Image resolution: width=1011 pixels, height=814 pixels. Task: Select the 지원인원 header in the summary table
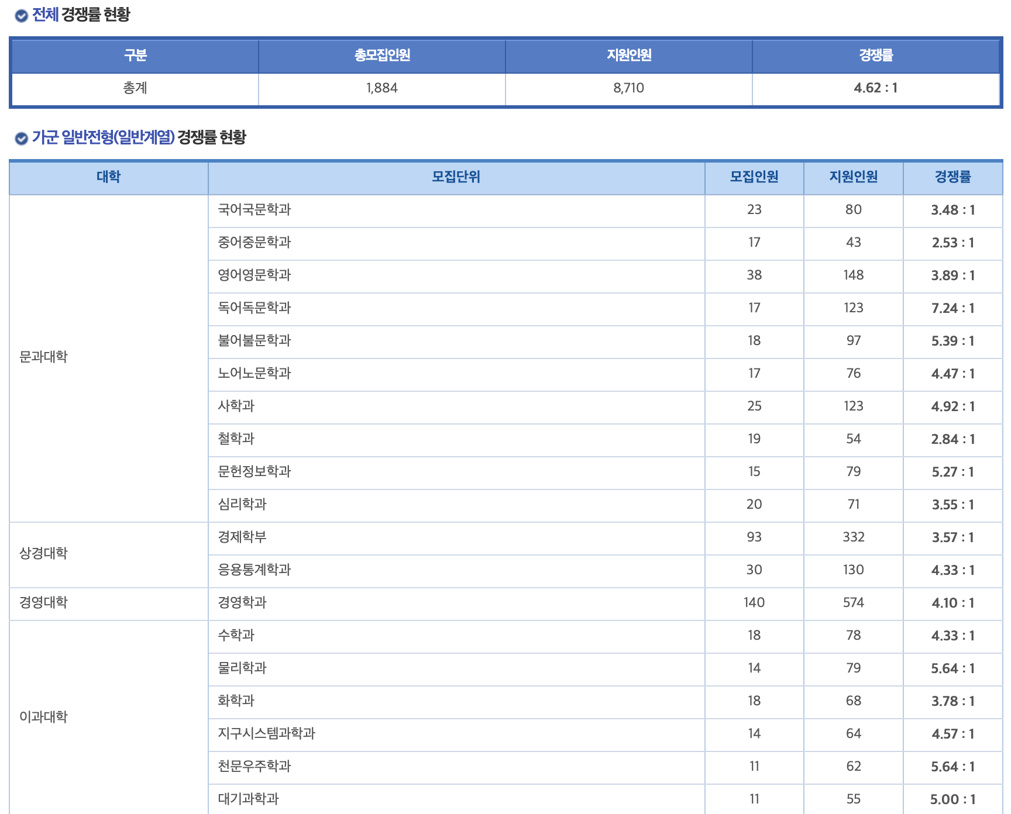click(628, 56)
